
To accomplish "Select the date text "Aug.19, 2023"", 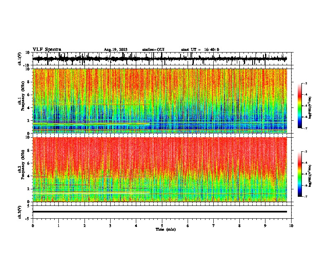I will click(x=116, y=50).
